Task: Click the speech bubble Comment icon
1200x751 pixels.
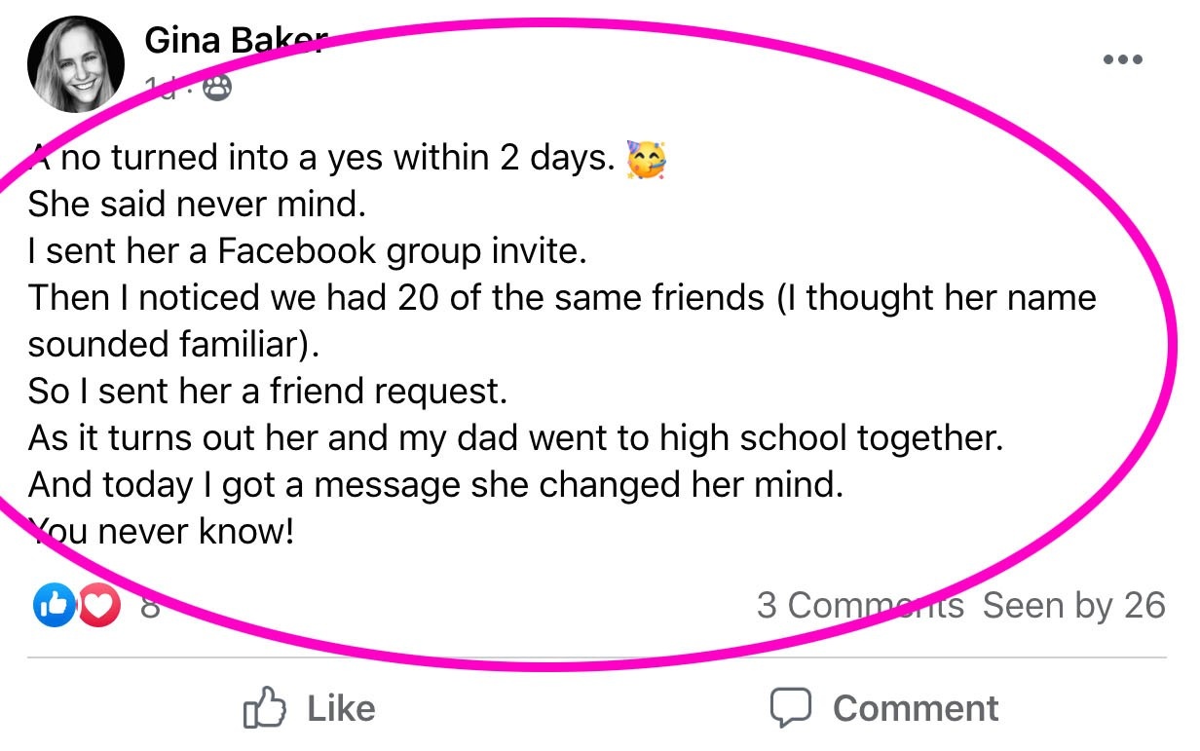Action: click(790, 708)
